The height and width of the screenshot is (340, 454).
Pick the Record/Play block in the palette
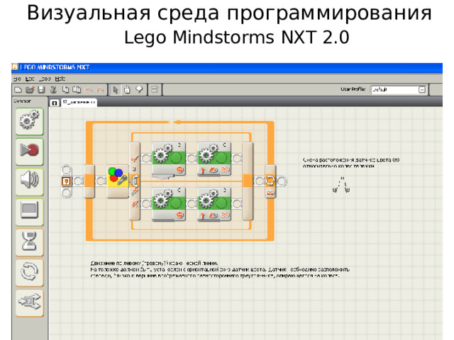tap(30, 152)
